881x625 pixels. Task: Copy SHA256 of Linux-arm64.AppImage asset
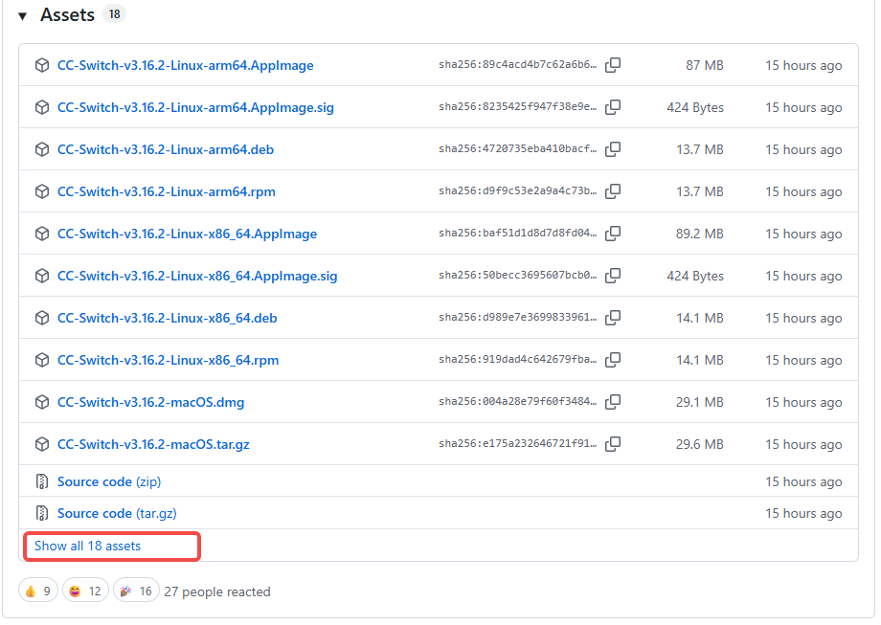tap(613, 65)
